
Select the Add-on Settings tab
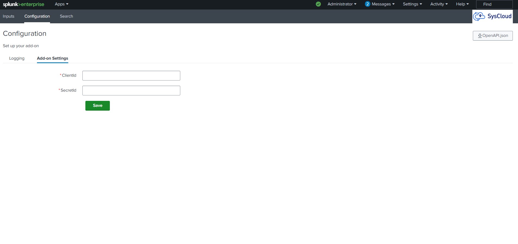click(x=52, y=58)
